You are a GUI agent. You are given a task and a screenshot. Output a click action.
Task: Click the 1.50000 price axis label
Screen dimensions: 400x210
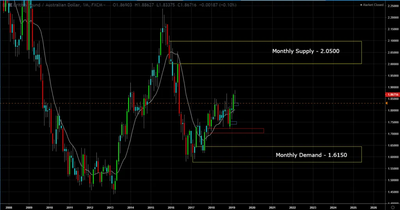point(393,180)
